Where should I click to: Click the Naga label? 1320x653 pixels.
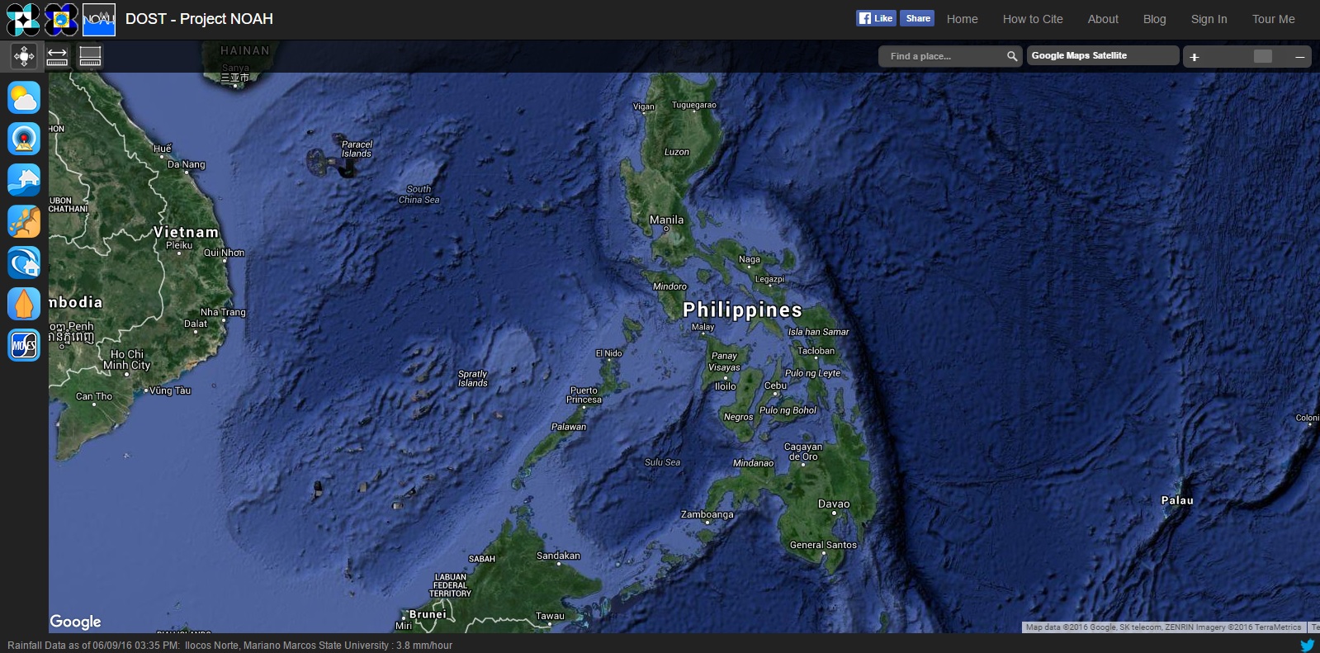coord(749,259)
